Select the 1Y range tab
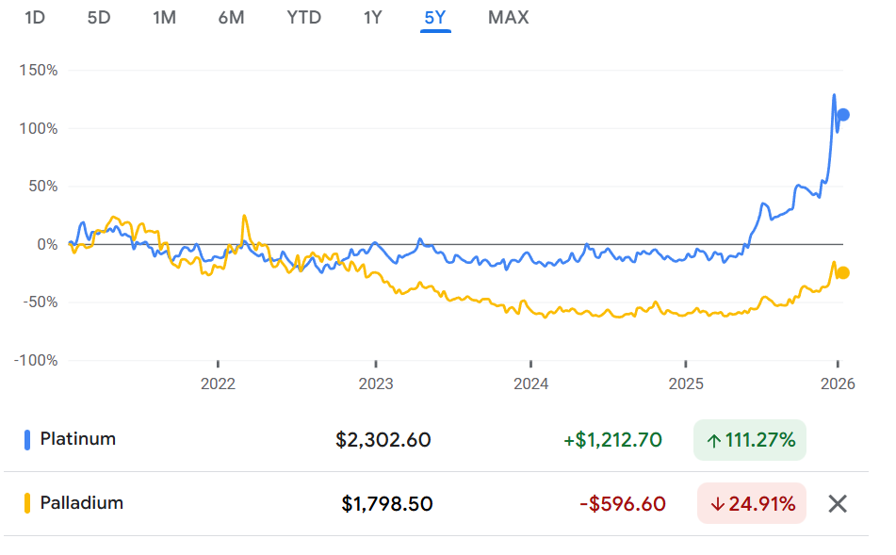Viewport: 896px width, 555px height. pos(372,18)
